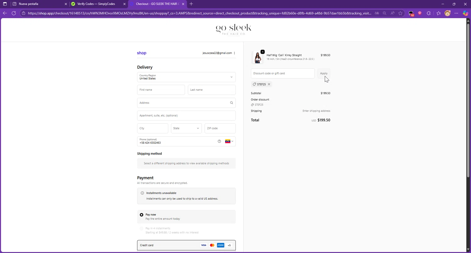Click the Last name field
The image size is (471, 253).
click(212, 90)
